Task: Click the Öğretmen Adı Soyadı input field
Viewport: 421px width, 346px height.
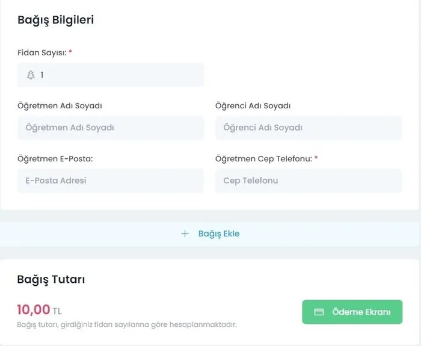Action: 111,128
